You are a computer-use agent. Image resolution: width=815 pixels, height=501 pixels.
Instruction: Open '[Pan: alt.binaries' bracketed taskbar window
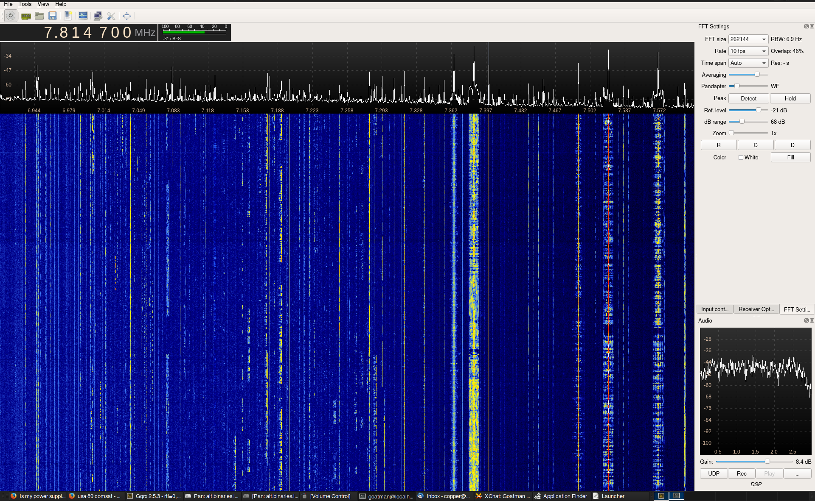(x=270, y=496)
